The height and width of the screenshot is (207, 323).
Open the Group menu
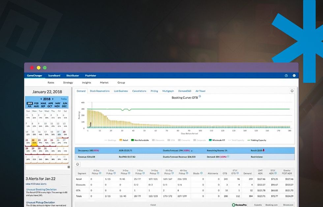click(121, 82)
